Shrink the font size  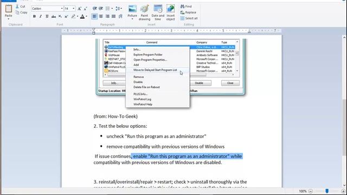86,9
